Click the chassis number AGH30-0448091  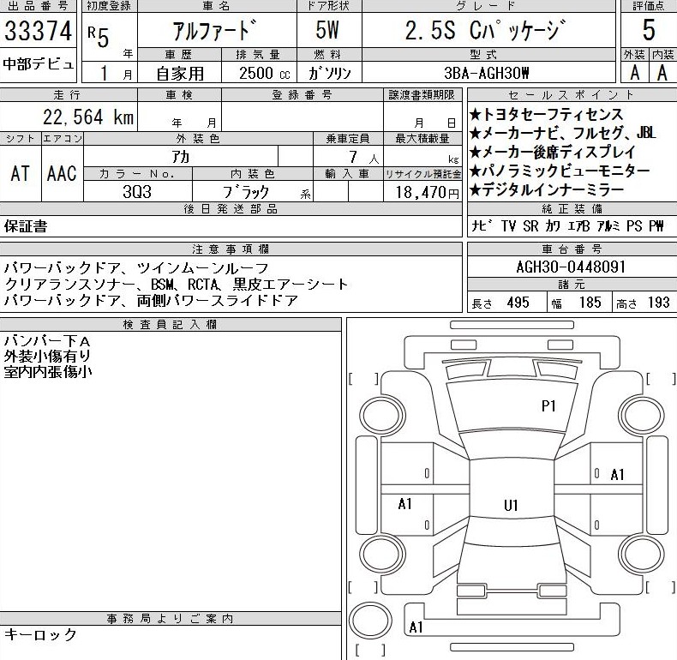tap(571, 267)
